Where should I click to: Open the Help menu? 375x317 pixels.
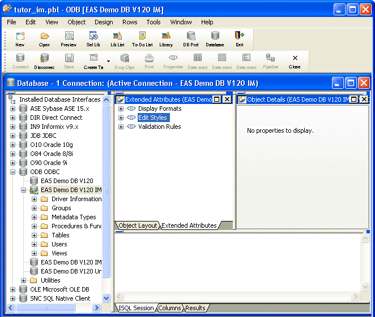click(x=207, y=22)
